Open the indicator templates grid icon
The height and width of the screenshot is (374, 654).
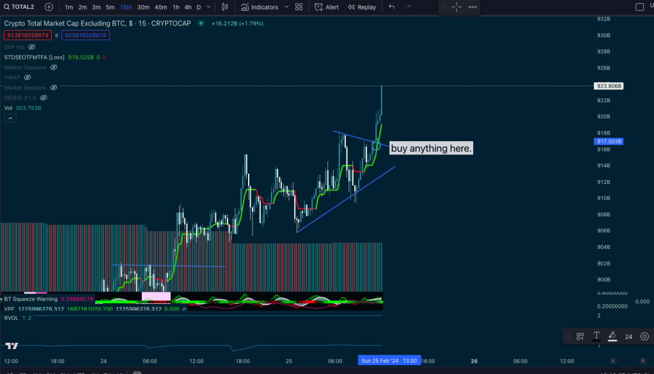(x=299, y=7)
